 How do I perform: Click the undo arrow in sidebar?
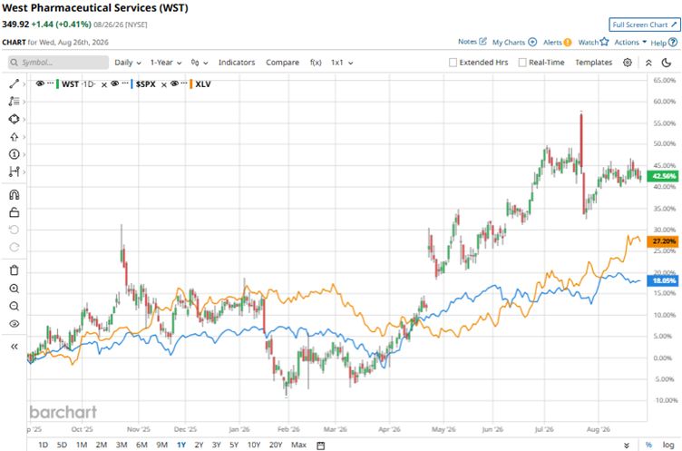click(14, 230)
